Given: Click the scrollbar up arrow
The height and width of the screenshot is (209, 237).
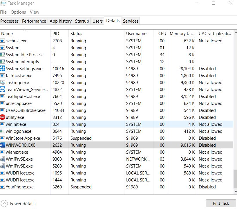Looking at the screenshot, I should click(x=236, y=33).
